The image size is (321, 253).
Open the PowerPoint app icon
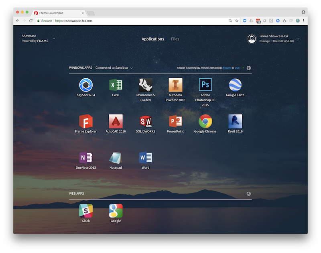(175, 121)
